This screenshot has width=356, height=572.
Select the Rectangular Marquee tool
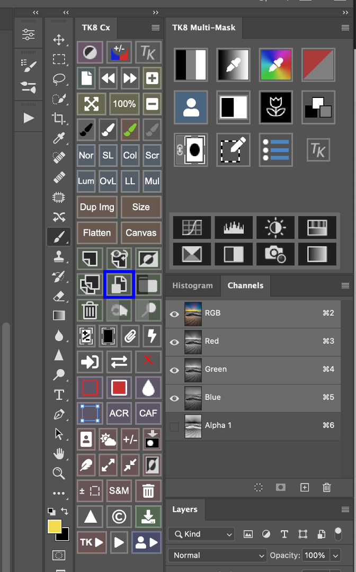pyautogui.click(x=59, y=59)
